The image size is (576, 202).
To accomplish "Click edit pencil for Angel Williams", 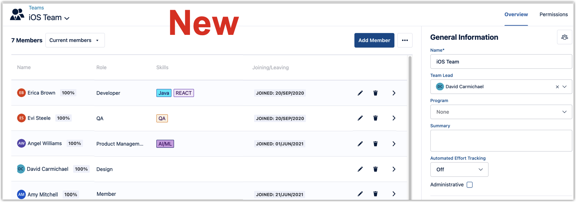I will point(360,144).
